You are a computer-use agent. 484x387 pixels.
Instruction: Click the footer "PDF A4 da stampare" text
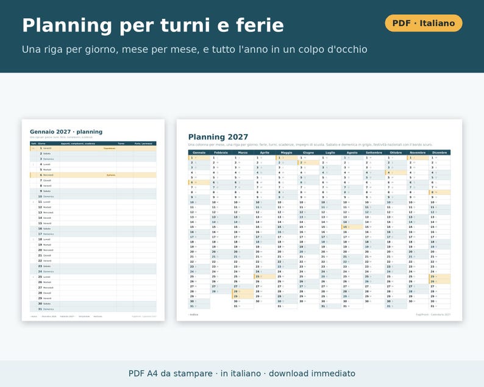click(x=171, y=374)
